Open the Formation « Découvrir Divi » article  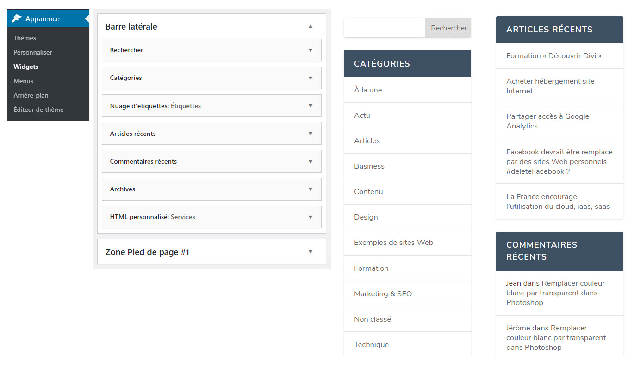[553, 56]
